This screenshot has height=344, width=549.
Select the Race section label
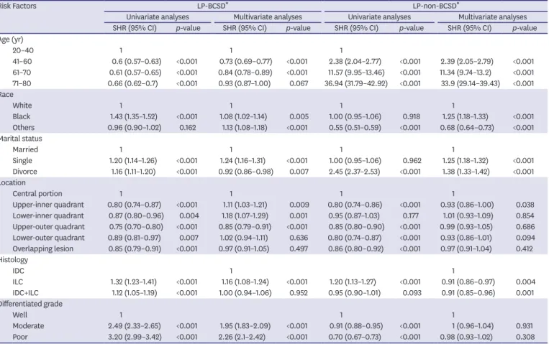click(6, 94)
